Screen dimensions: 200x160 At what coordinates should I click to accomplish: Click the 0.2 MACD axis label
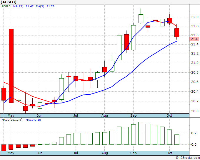(x=194, y=133)
